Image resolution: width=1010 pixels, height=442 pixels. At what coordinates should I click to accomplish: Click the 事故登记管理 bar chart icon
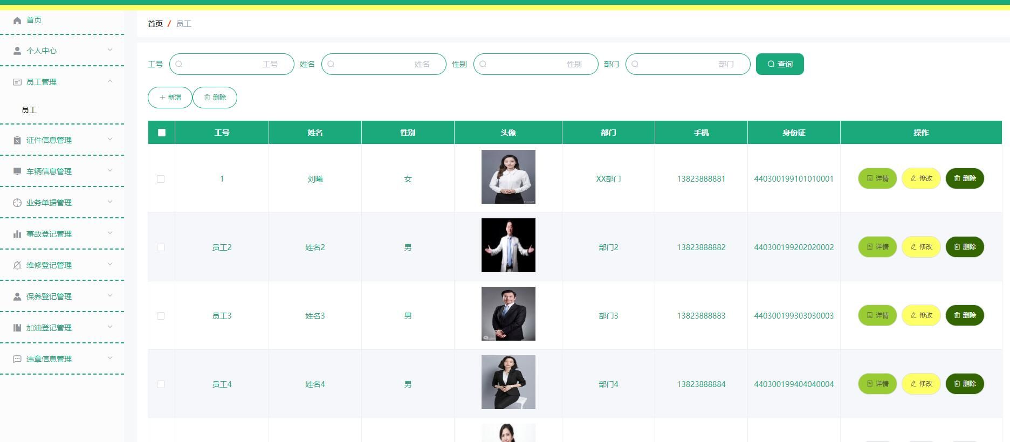[17, 234]
